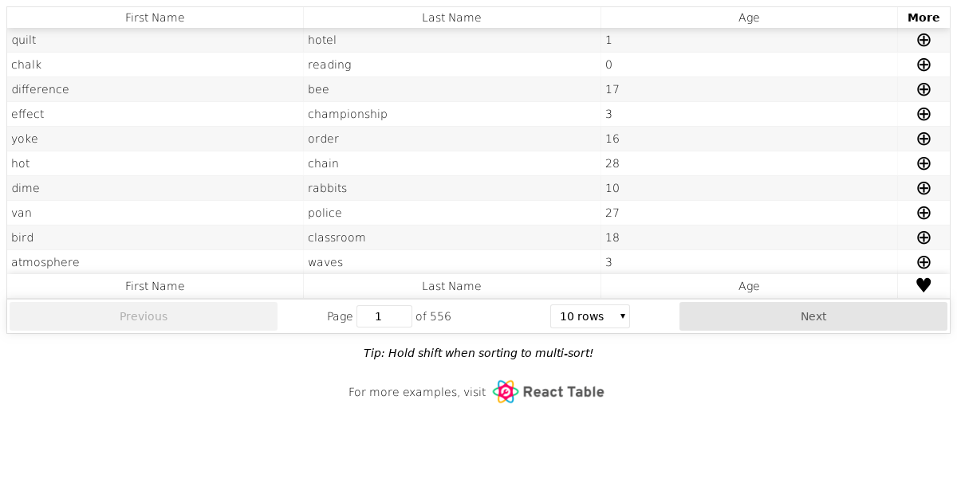Open expander icon on the difference bee row
The width and height of the screenshot is (957, 502).
(924, 89)
